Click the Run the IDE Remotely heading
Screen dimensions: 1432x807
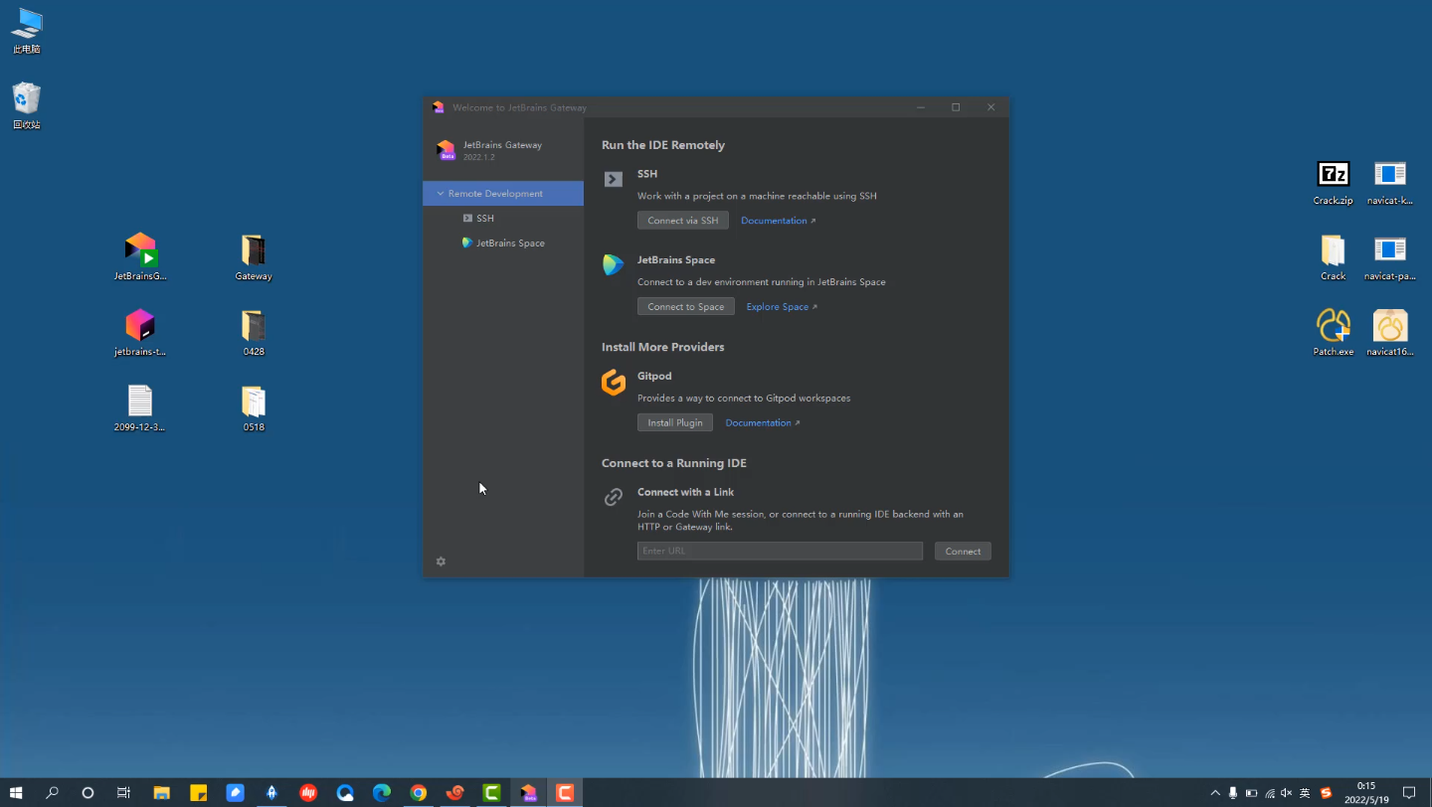tap(663, 145)
